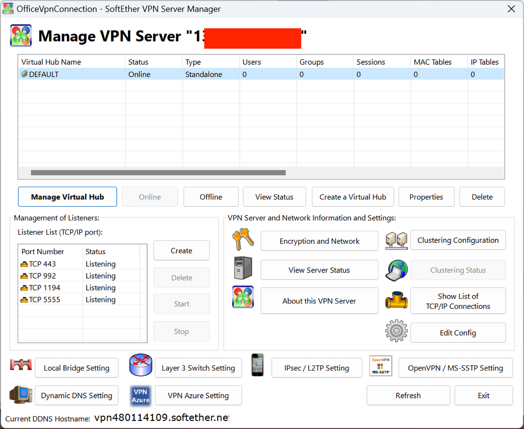Click the TCP 5555 listener port icon
Image resolution: width=524 pixels, height=429 pixels.
point(24,300)
